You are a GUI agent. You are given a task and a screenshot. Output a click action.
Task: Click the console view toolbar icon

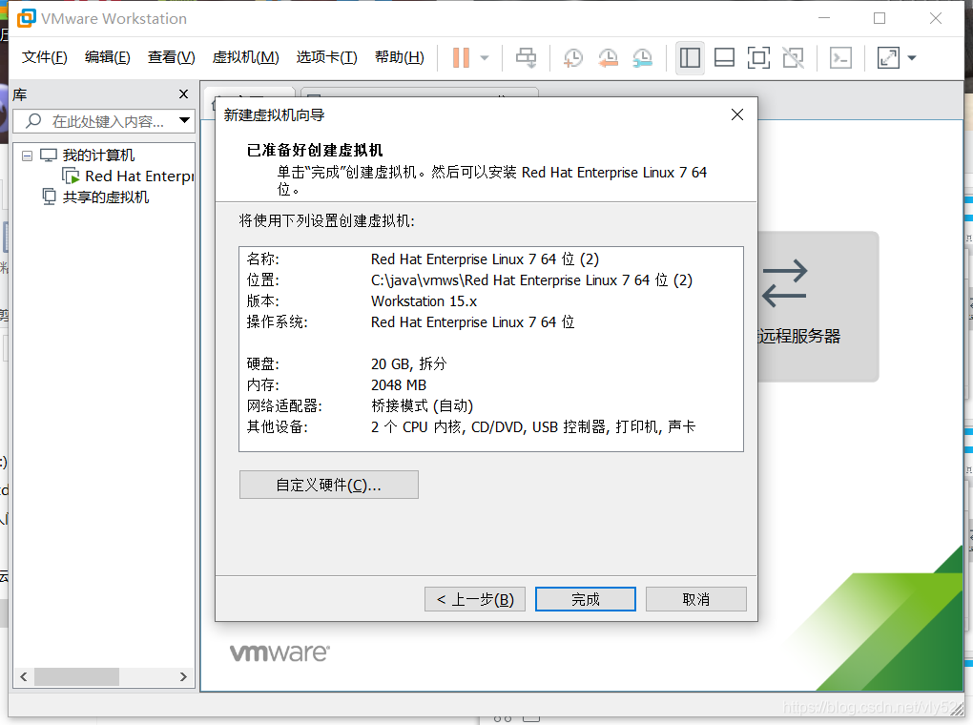coord(840,58)
